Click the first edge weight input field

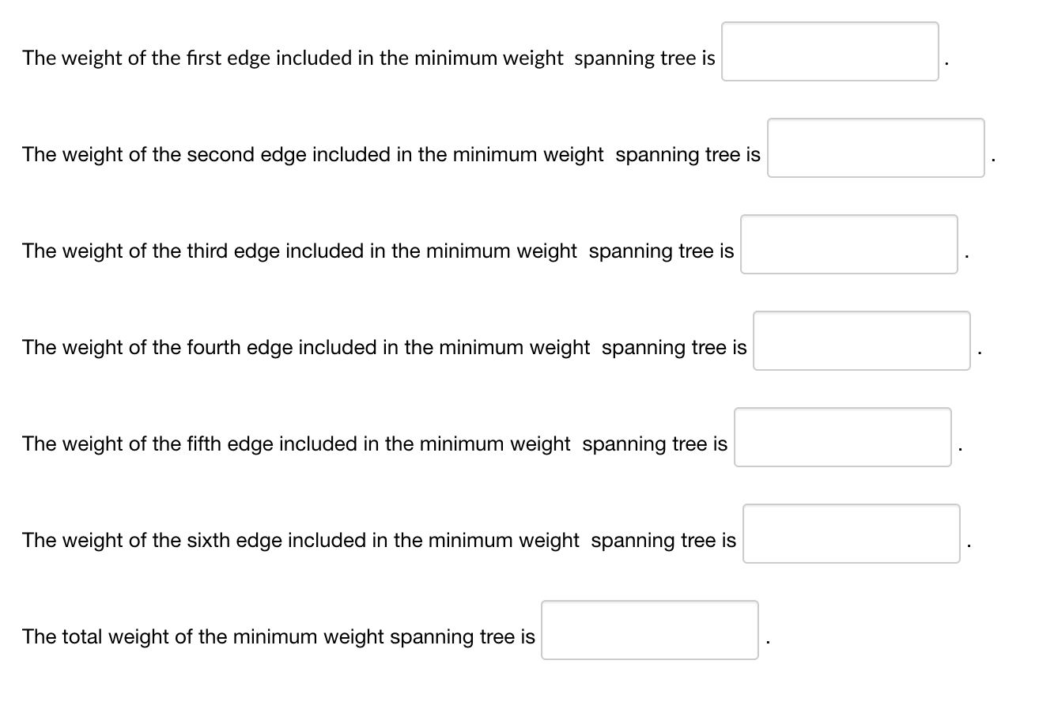[x=829, y=50]
